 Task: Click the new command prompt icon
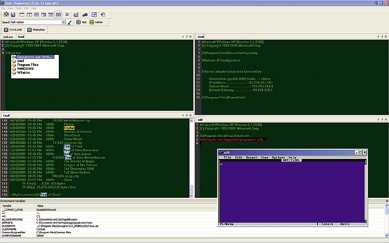click(x=6, y=15)
